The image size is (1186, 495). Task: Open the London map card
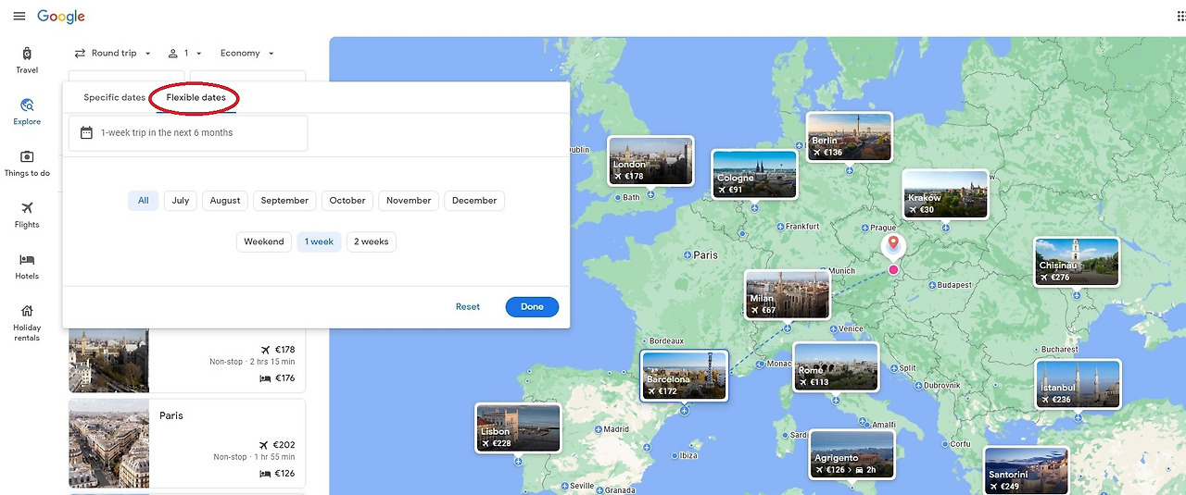click(650, 161)
